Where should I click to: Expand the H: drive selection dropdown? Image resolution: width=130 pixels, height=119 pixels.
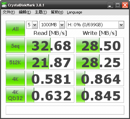click(121, 25)
